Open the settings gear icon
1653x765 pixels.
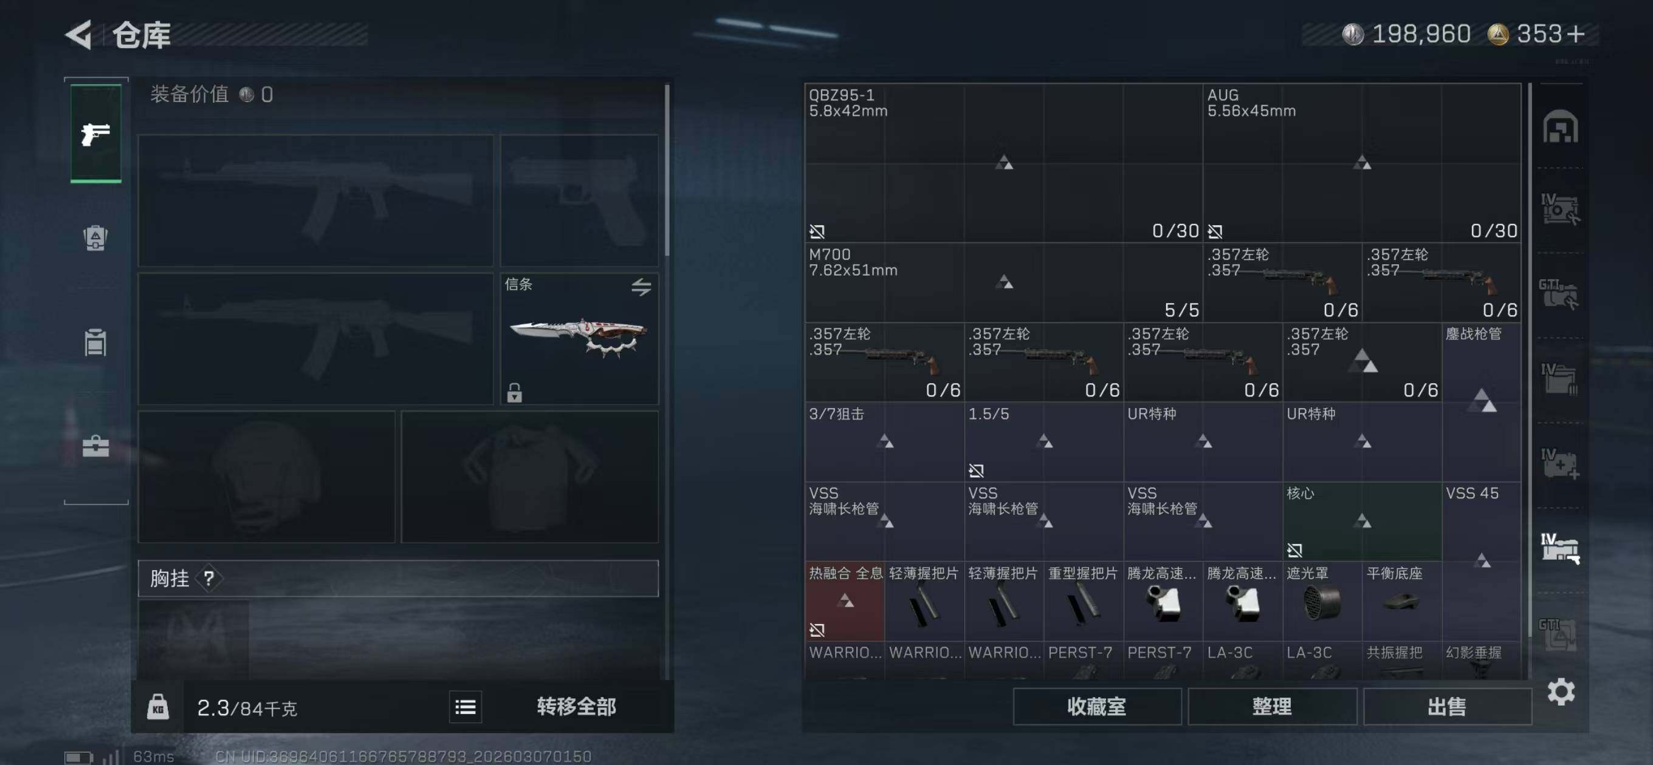tap(1561, 692)
